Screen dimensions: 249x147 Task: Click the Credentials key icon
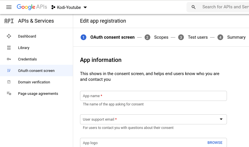(9, 59)
